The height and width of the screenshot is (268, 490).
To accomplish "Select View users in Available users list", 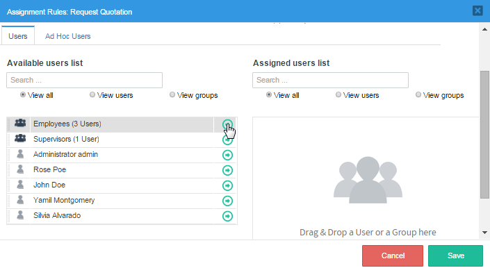I will tap(92, 94).
